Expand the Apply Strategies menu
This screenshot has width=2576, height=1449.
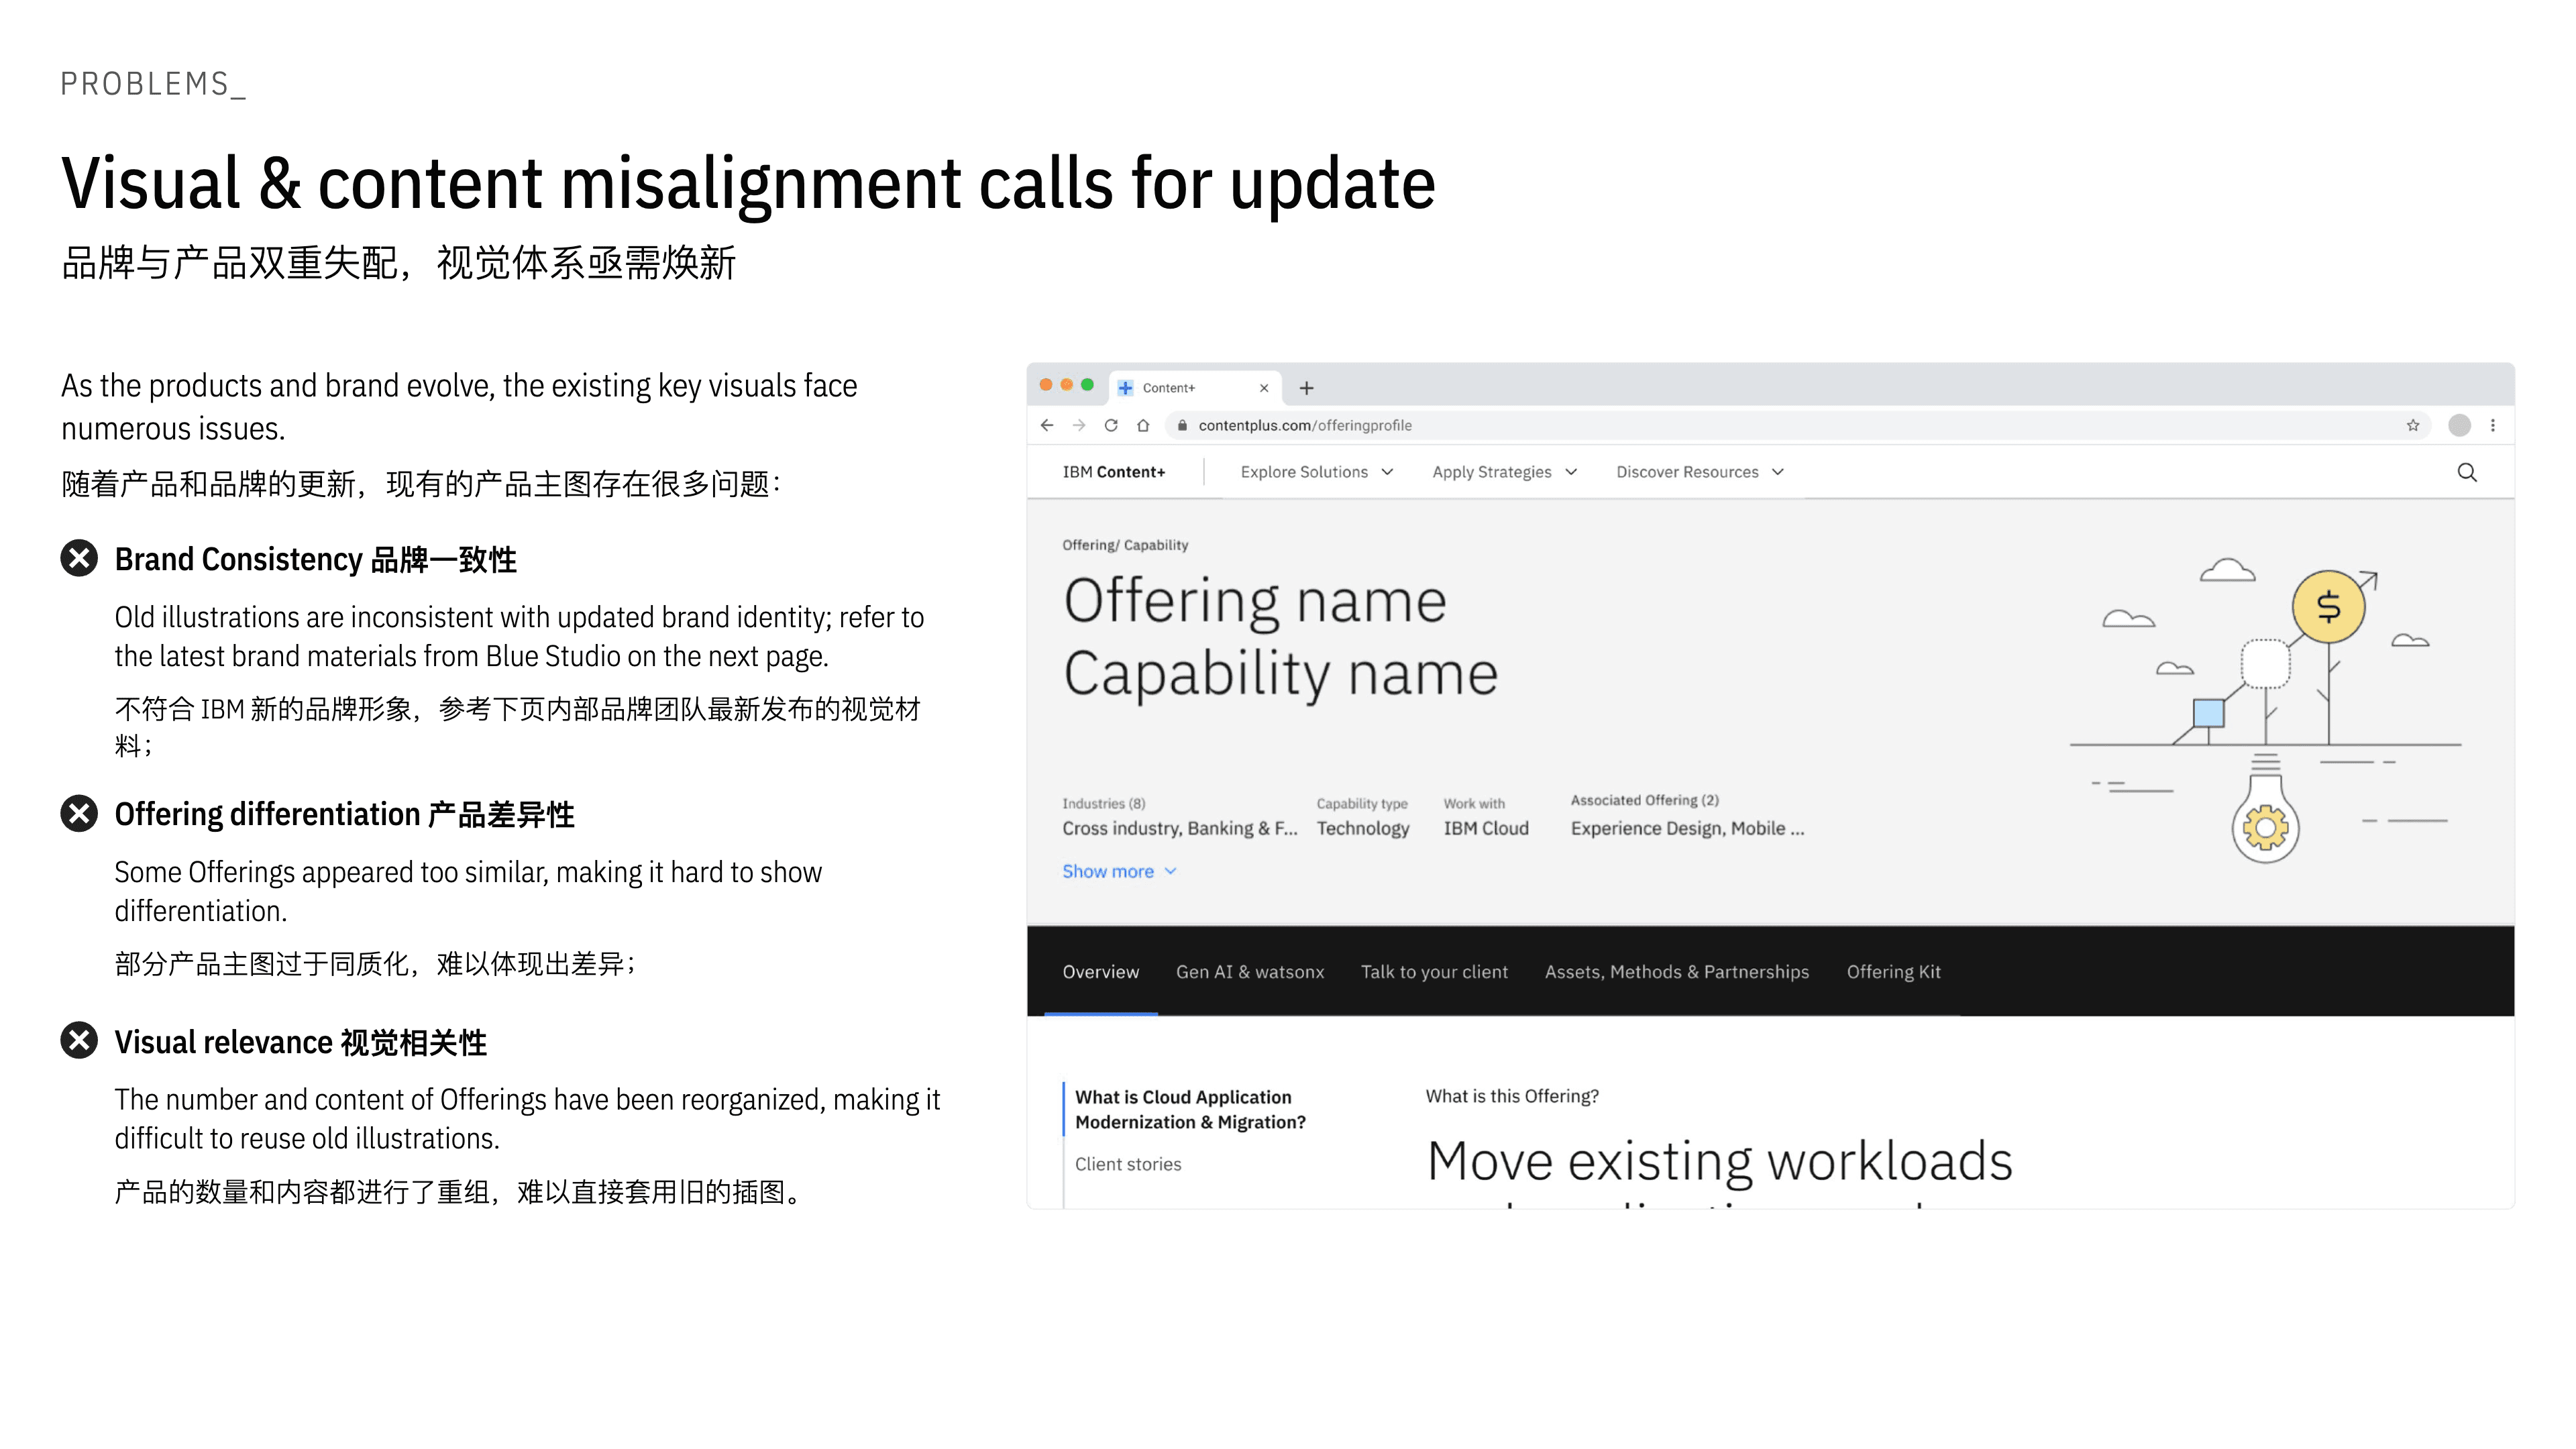(1504, 472)
